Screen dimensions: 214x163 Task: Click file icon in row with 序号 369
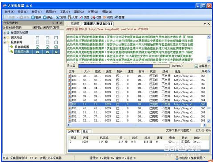70,120
